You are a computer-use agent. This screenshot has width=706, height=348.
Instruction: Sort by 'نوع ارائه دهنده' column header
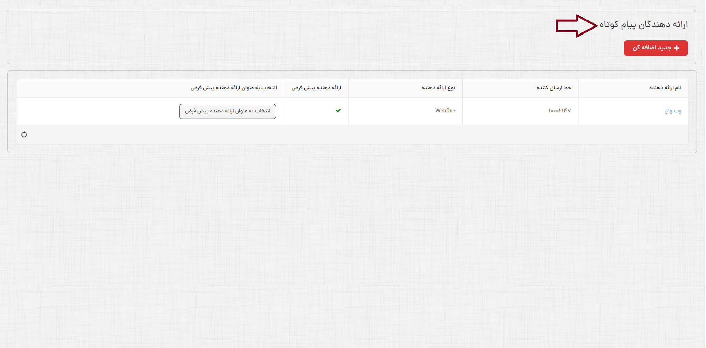438,88
